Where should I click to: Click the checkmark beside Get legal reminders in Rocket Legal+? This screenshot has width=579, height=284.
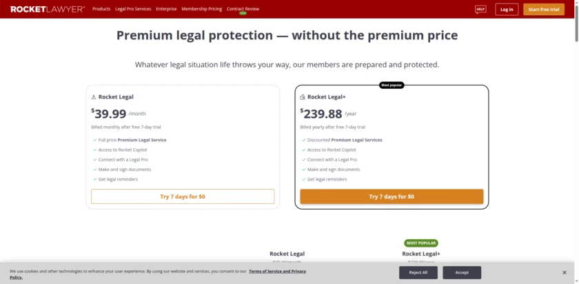[303, 179]
